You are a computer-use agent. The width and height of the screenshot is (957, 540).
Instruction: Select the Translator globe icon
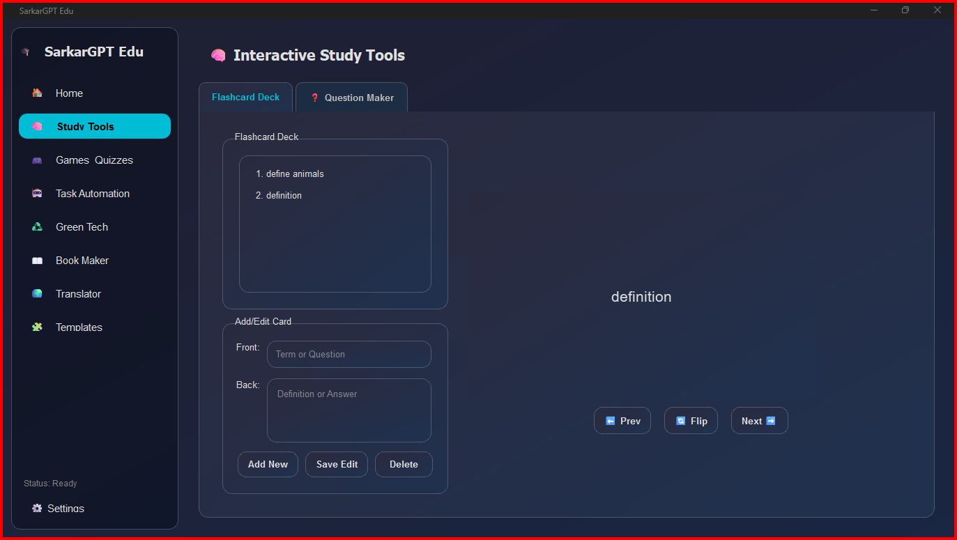click(37, 293)
